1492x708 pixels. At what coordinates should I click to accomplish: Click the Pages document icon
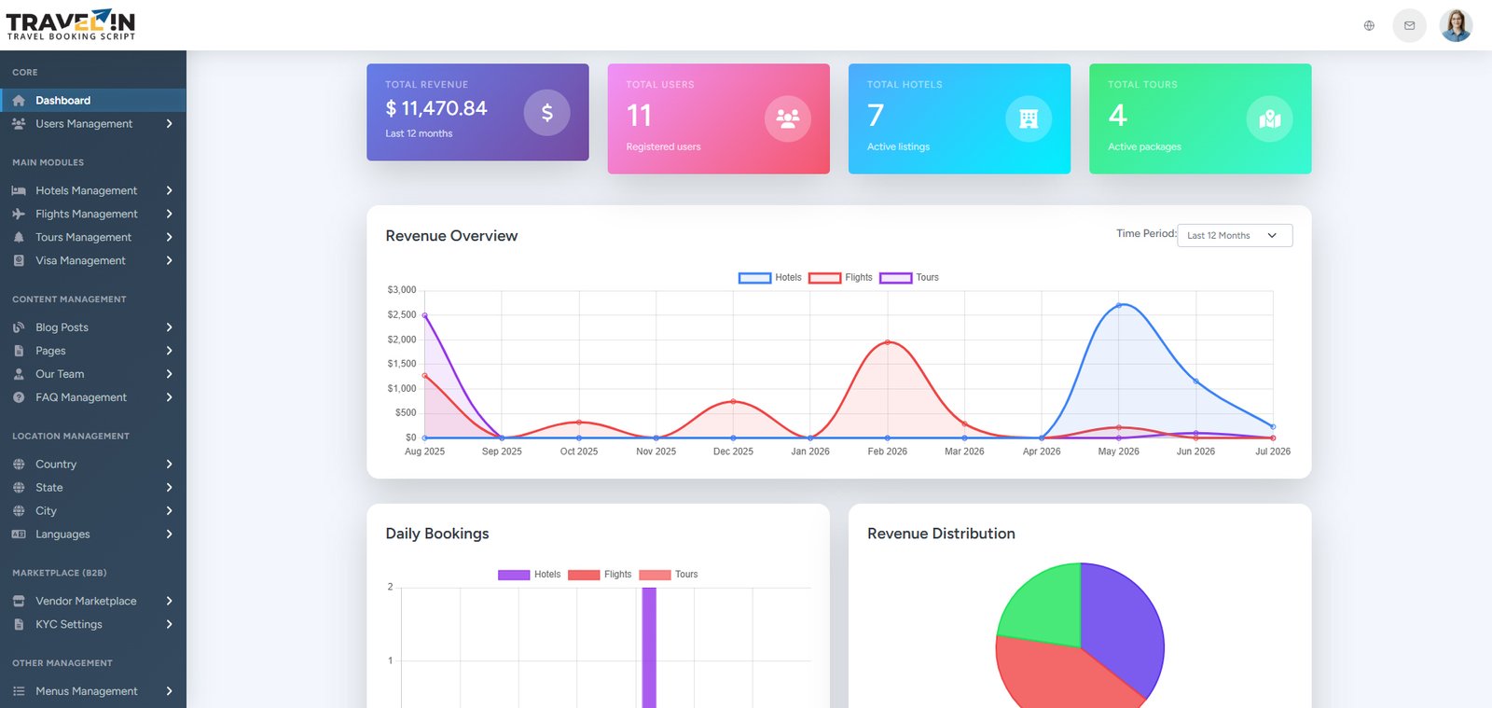tap(19, 351)
